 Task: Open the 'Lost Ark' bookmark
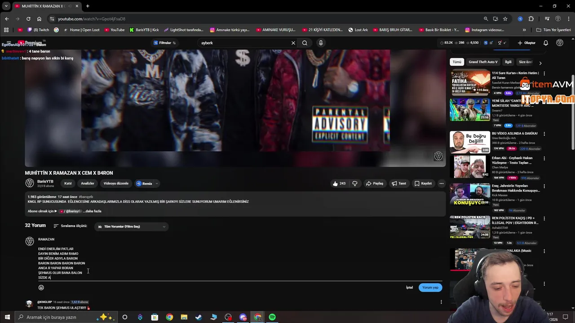358,30
